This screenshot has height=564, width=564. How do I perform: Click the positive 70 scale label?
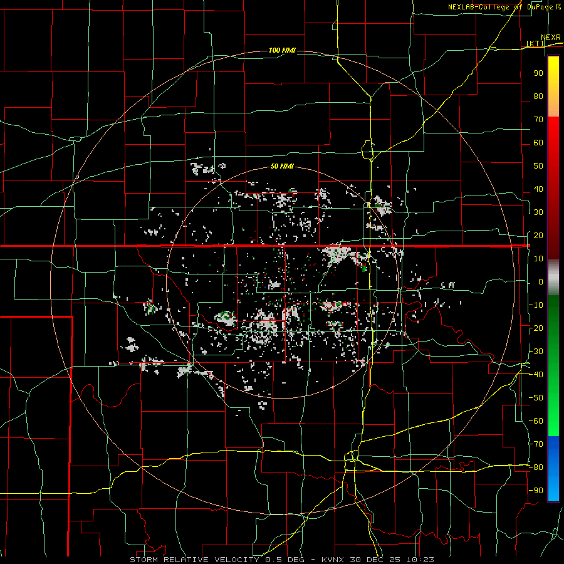point(538,120)
